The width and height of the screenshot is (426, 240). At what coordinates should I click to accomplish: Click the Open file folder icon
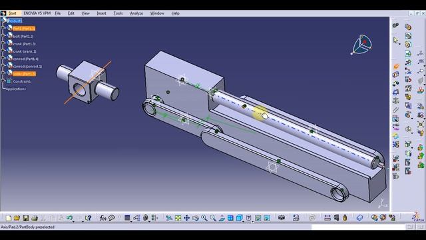point(17,218)
